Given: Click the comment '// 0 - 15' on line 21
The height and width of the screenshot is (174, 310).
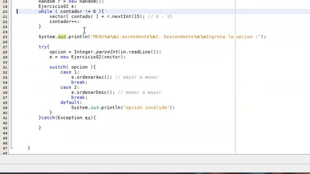Looking at the screenshot, I should click(x=160, y=16).
